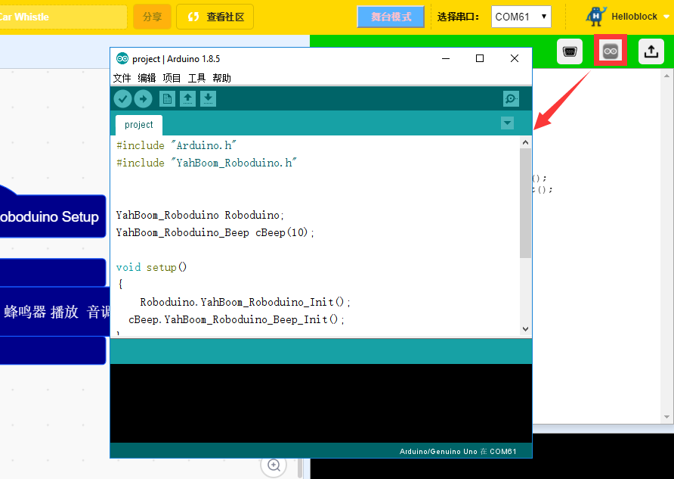
Task: Open the 编辑 menu in Arduino
Action: (147, 78)
